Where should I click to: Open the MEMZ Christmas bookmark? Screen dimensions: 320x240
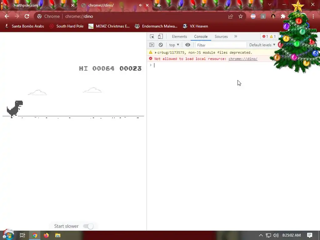click(109, 26)
